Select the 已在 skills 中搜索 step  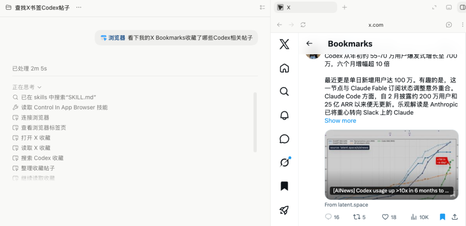54,97
